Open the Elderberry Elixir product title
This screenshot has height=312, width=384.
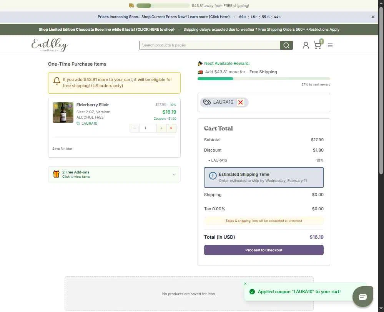point(93,105)
